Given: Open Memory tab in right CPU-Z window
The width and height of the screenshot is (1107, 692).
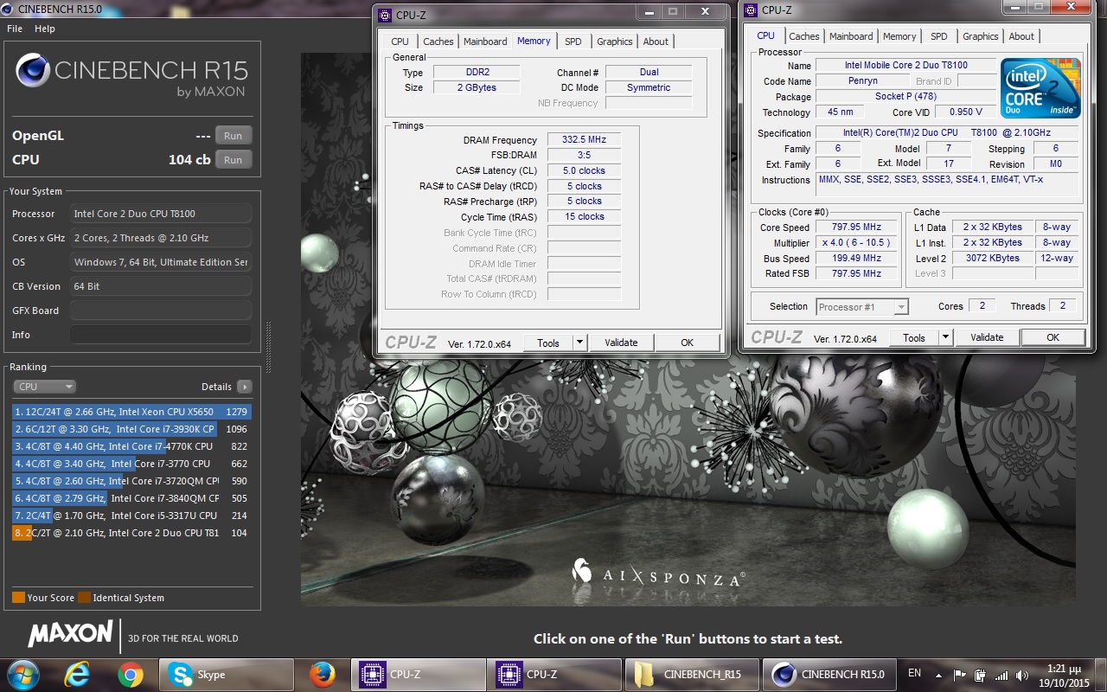Looking at the screenshot, I should coord(899,36).
